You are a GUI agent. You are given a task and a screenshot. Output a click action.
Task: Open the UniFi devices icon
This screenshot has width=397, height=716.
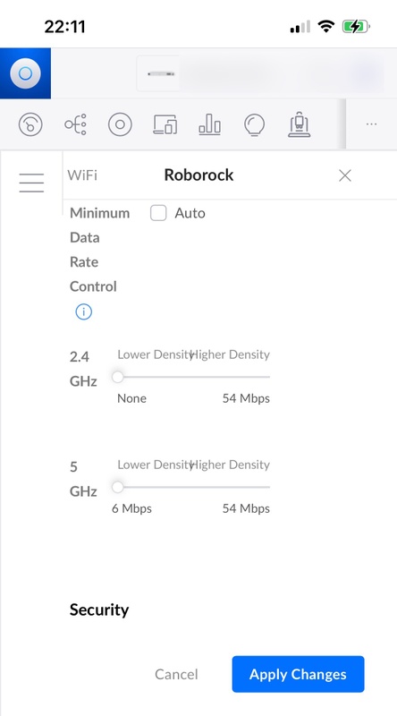[x=120, y=124]
